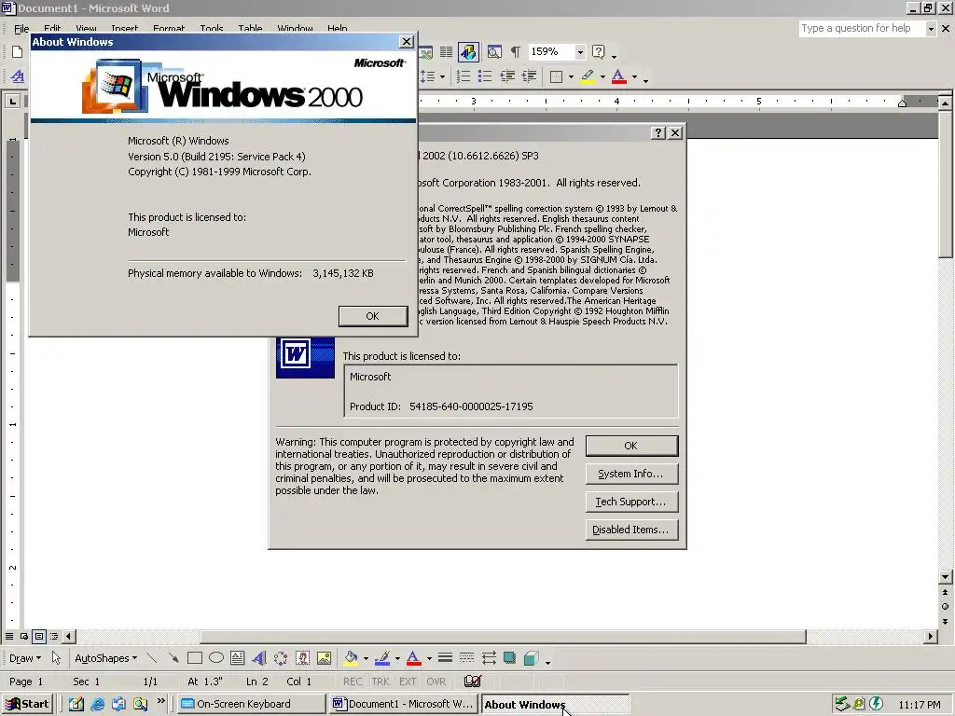Screen dimensions: 955x716
Task: Toggle TRK track changes in status bar
Action: click(381, 682)
